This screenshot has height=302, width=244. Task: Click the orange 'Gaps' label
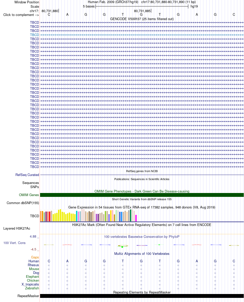[x=35, y=257]
